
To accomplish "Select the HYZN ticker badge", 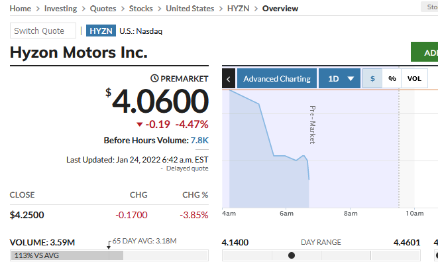I will pyautogui.click(x=101, y=31).
